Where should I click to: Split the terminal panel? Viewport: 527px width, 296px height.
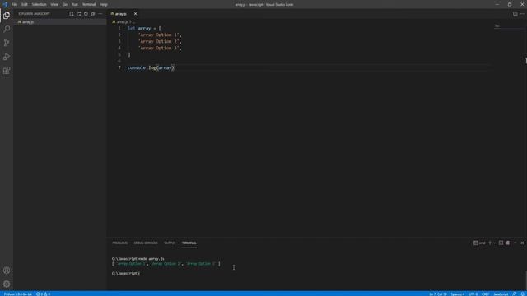501,243
